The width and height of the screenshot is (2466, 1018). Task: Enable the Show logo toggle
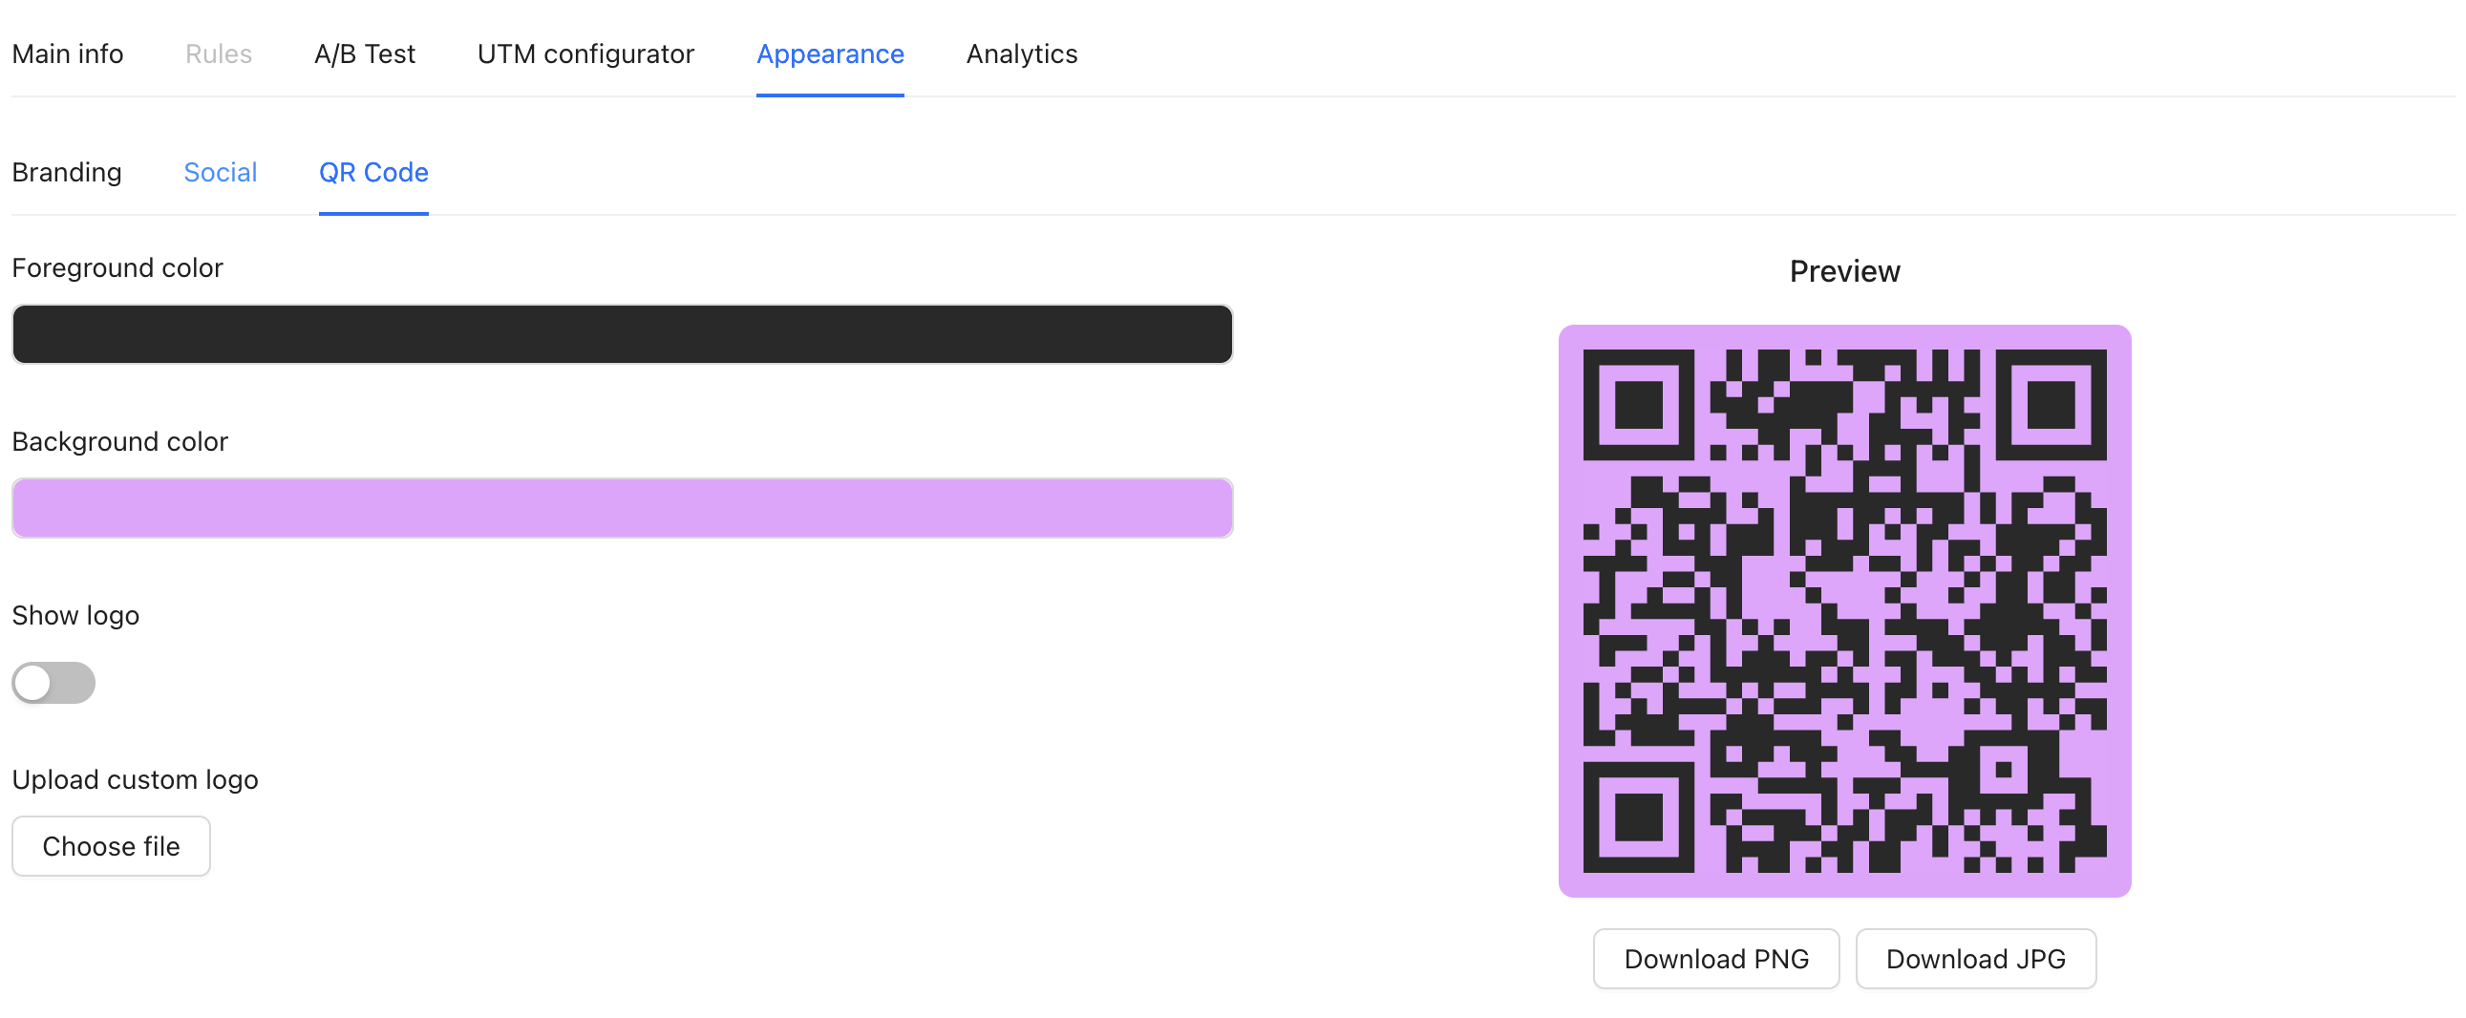(x=53, y=683)
